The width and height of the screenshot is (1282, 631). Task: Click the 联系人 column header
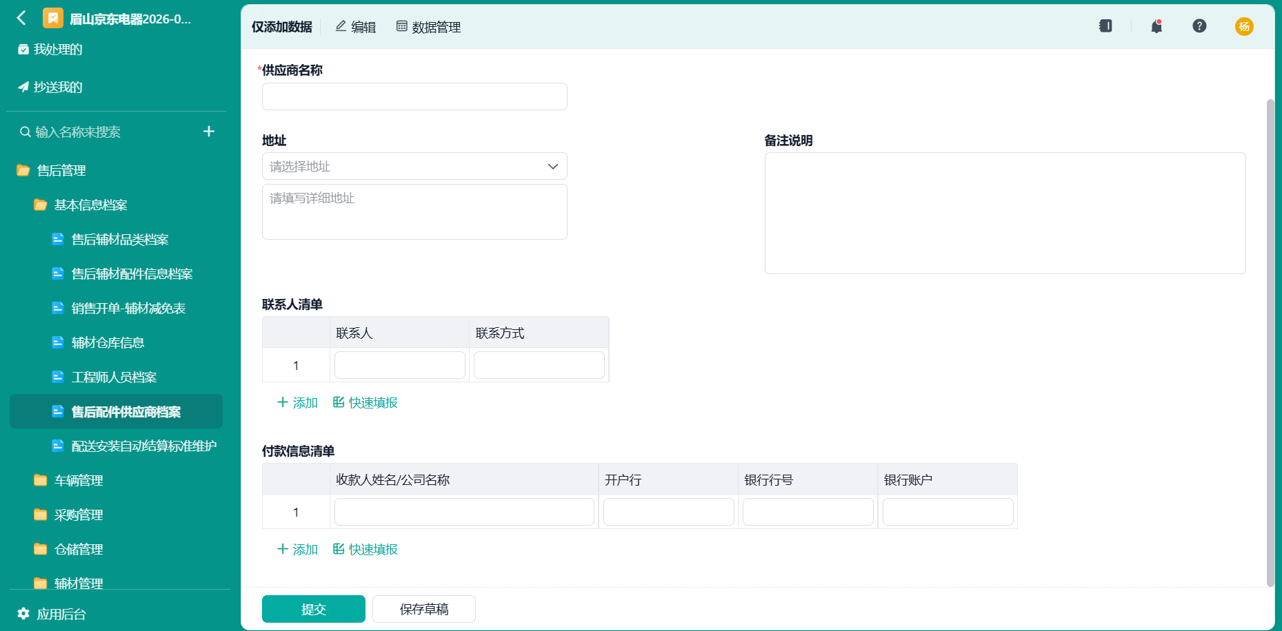[x=399, y=333]
